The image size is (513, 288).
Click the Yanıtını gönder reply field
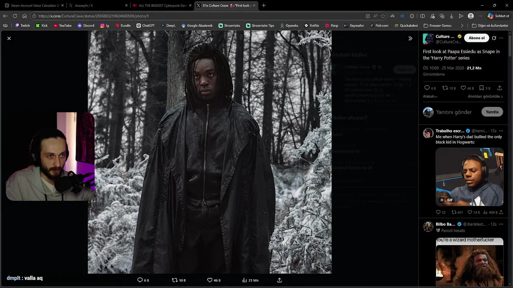454,112
